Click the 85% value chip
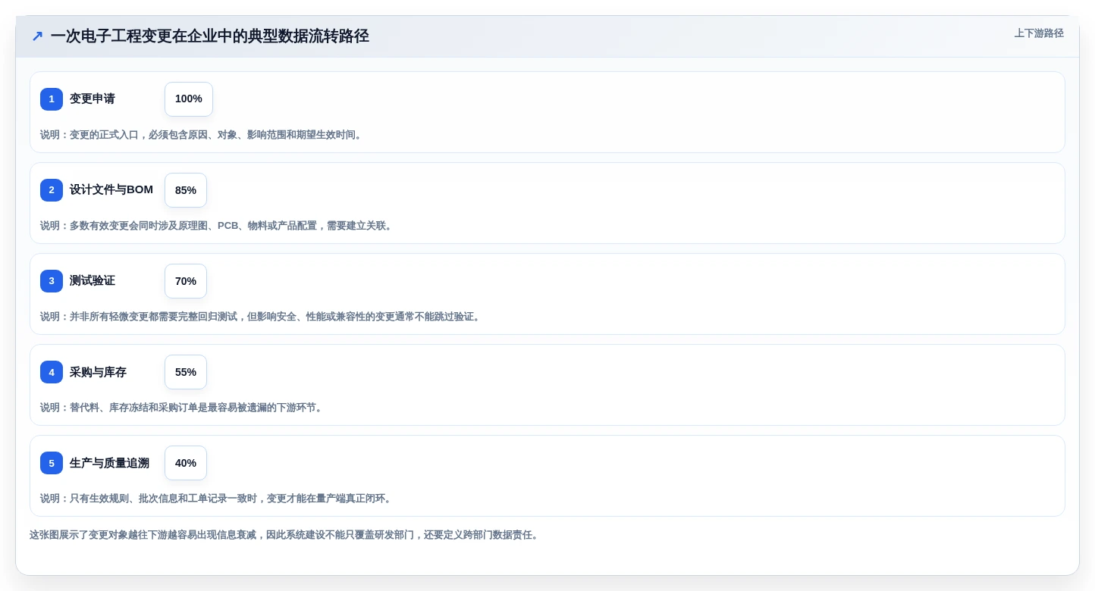Screen dimensions: 1095x591 click(186, 190)
